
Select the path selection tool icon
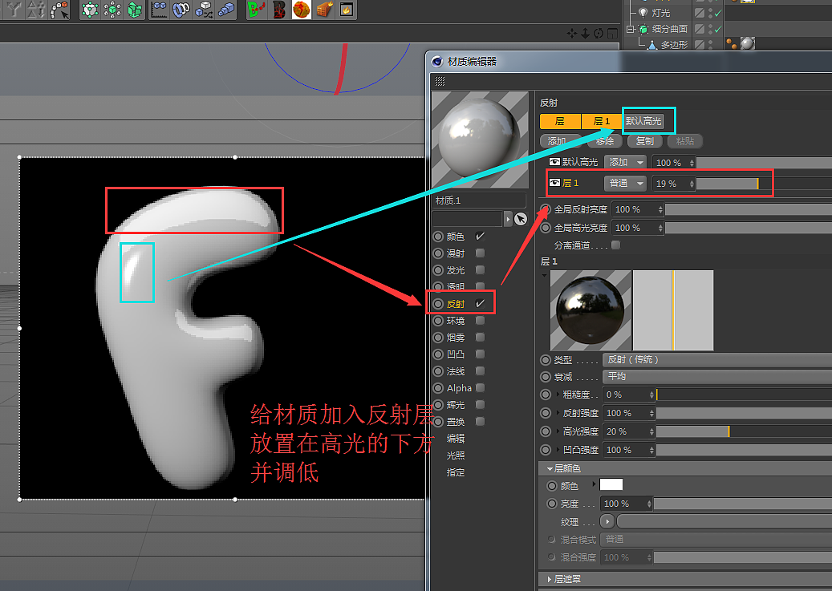[x=59, y=10]
